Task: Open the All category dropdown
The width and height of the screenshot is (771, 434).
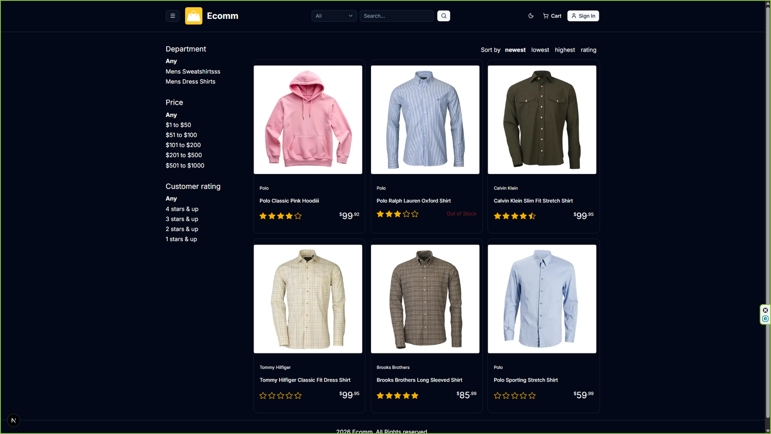Action: 334,16
